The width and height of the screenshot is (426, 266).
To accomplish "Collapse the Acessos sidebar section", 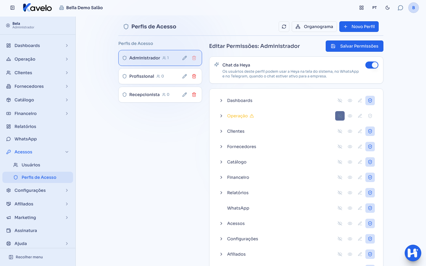I will (38, 152).
